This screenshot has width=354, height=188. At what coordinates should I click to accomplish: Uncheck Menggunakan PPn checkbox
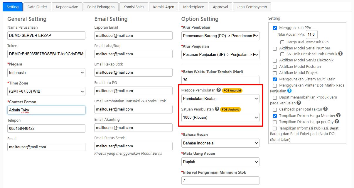pyautogui.click(x=275, y=28)
